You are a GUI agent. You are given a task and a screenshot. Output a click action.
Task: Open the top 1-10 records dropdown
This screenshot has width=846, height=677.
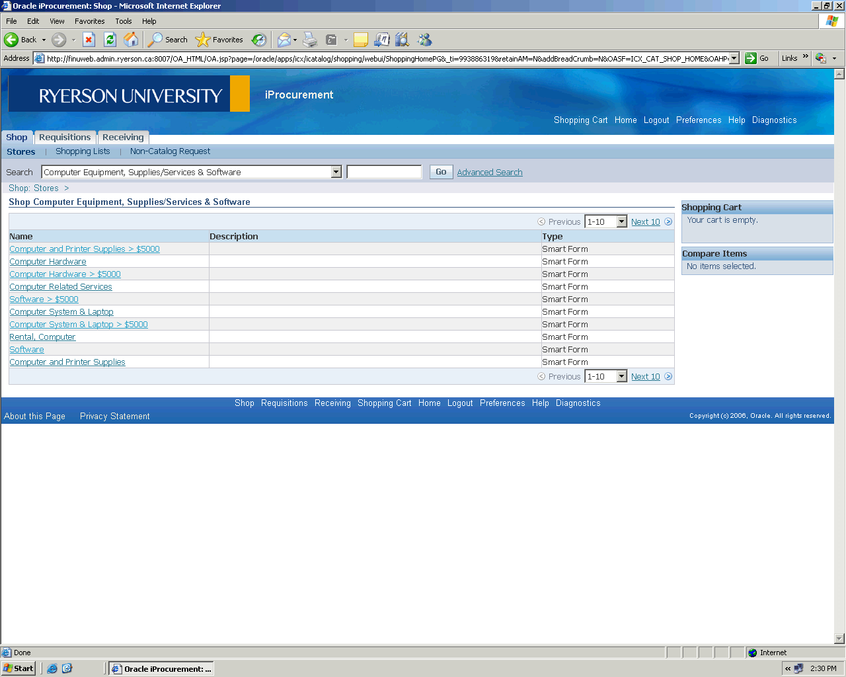(x=621, y=222)
